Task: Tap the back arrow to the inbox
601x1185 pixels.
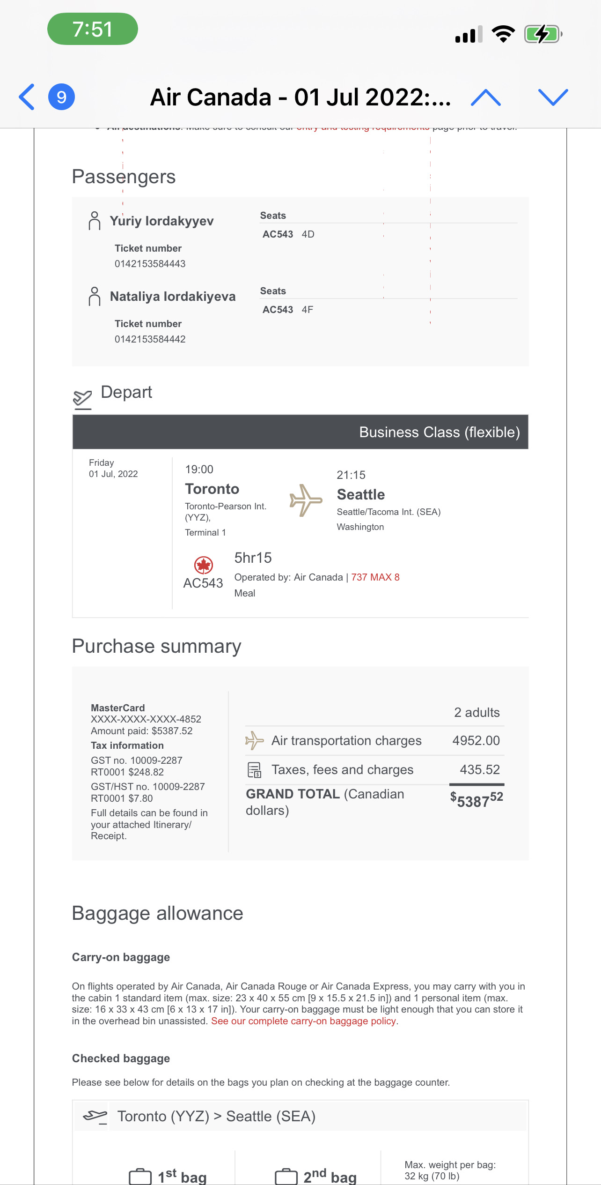Action: tap(27, 97)
